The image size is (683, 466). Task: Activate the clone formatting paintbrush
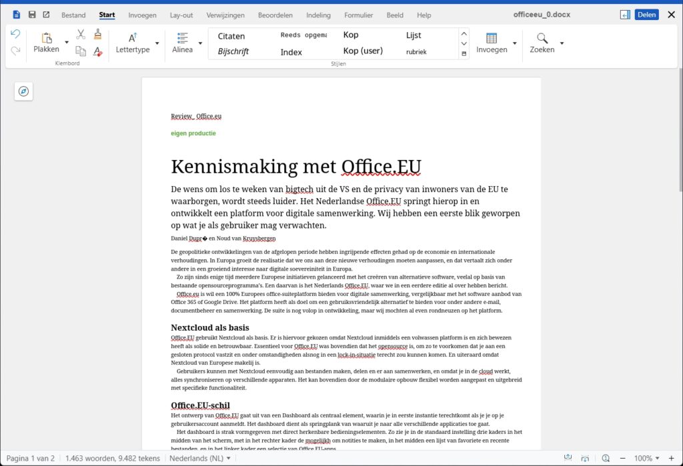pos(97,34)
